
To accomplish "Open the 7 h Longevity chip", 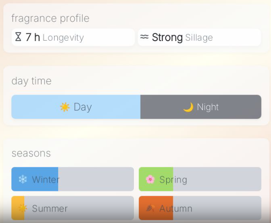I will click(x=73, y=37).
